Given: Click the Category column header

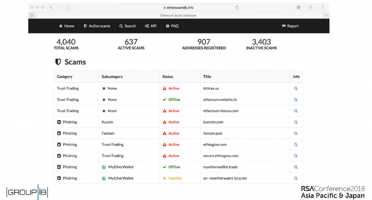Looking at the screenshot, I should [64, 77].
